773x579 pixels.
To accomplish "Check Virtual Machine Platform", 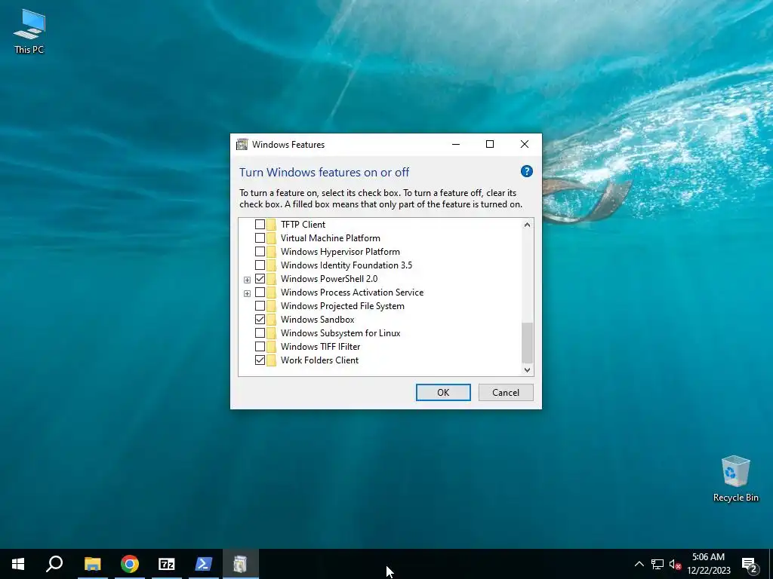I will [260, 237].
